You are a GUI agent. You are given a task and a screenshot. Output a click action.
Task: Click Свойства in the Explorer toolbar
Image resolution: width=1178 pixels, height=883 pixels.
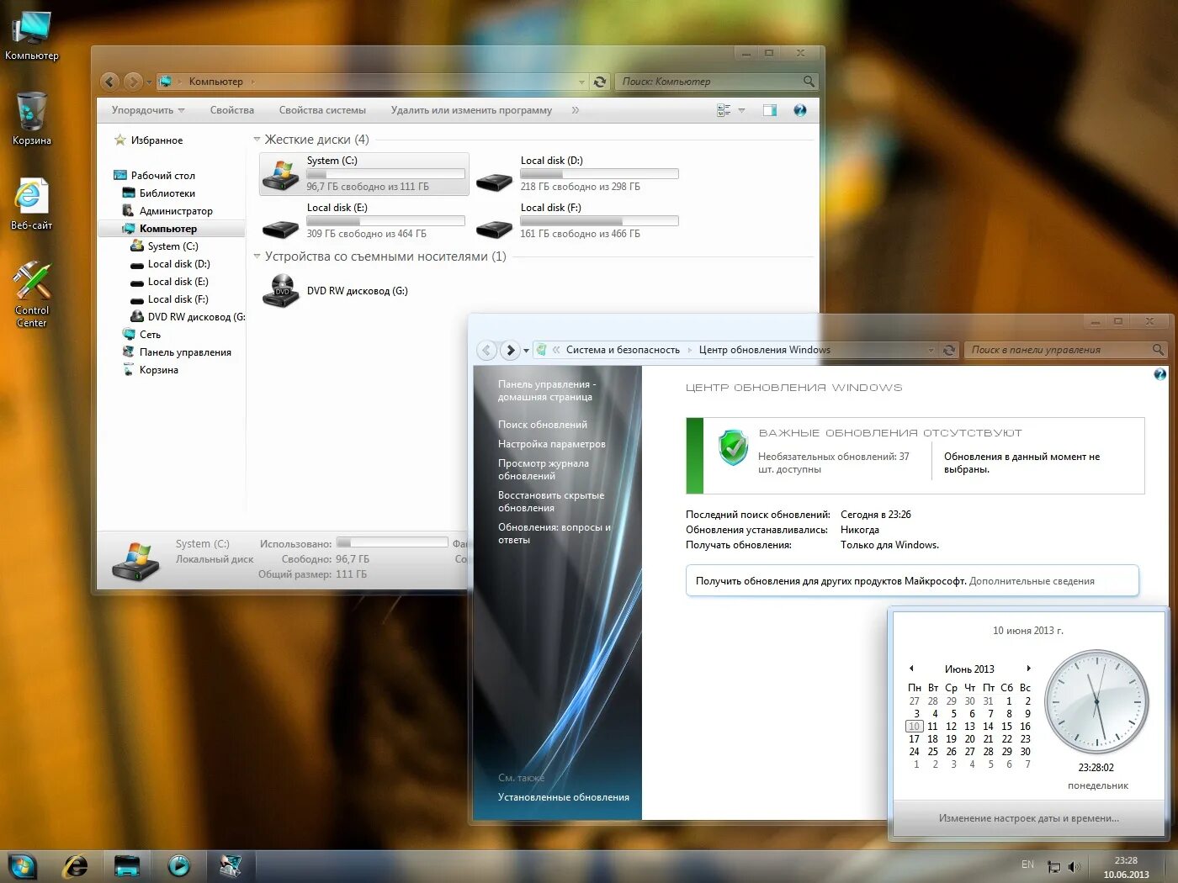pos(231,110)
